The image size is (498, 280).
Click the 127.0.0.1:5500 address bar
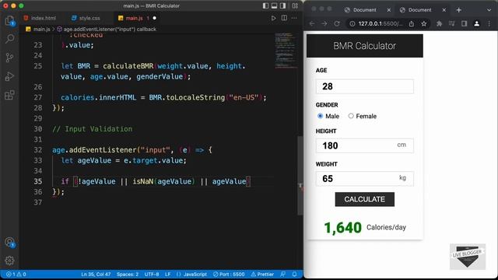tap(381, 24)
